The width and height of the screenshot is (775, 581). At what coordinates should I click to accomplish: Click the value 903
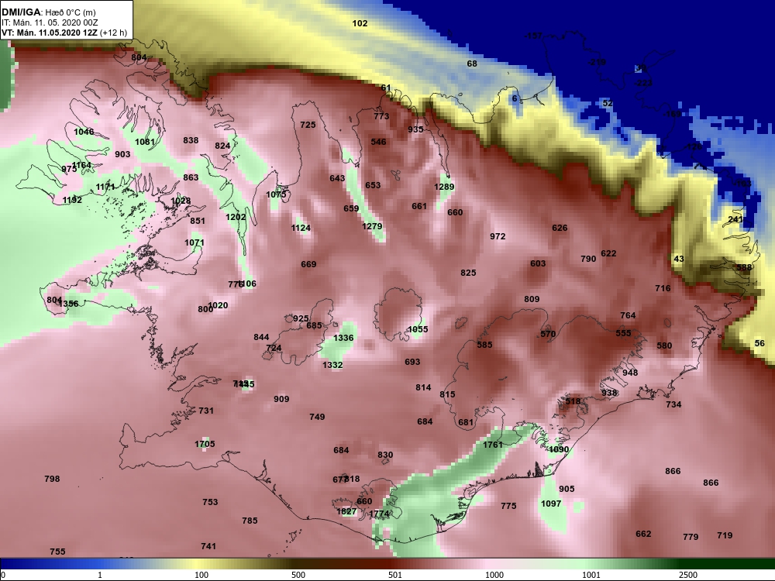(122, 154)
